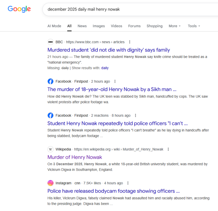The height and width of the screenshot is (211, 218).
Task: Switch to AI Mode tab
Action: (x=54, y=26)
